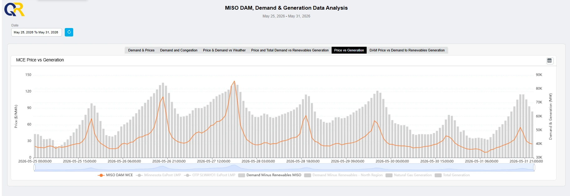Click right handle of chart zoom slider
The width and height of the screenshot is (570, 196).
[x=534, y=168]
